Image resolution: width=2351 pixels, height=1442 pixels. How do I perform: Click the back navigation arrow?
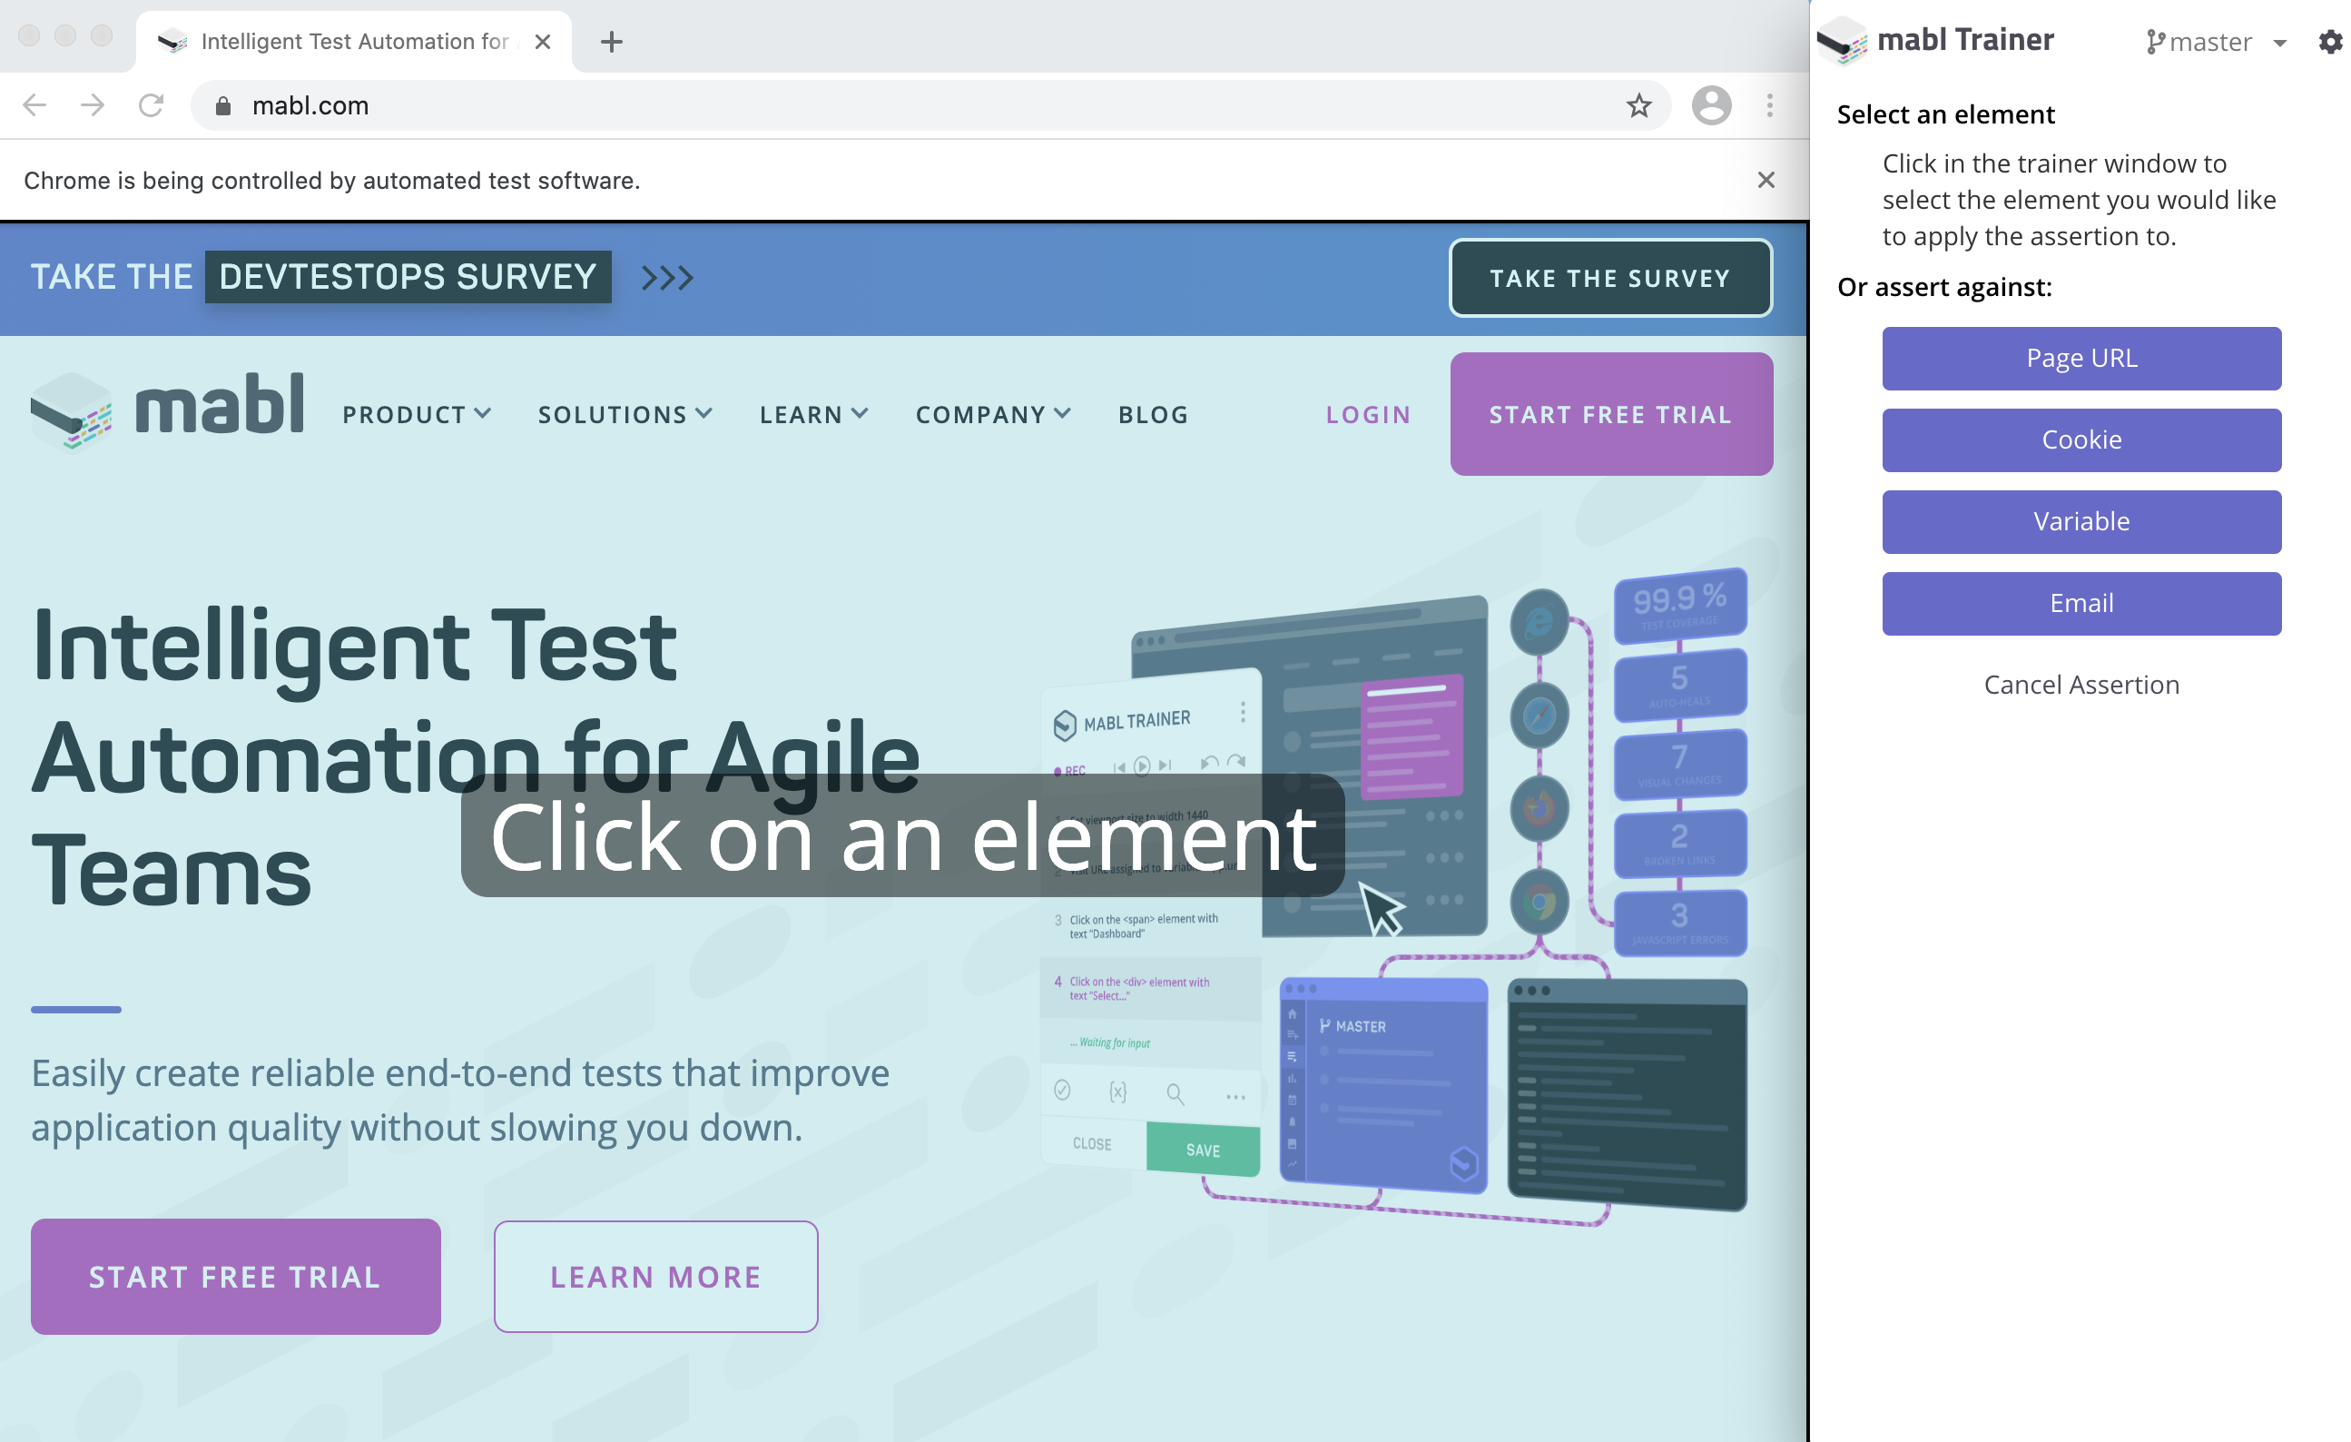pyautogui.click(x=34, y=105)
